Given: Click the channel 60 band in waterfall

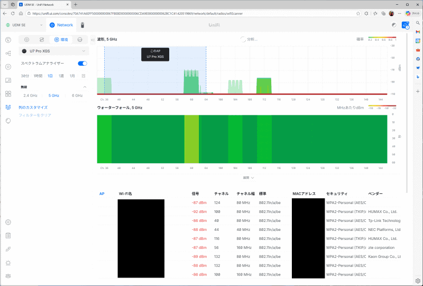Looking at the screenshot, I should click(191, 139).
